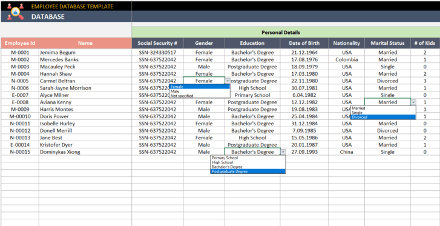
Task: Select employee id cell N-0005
Action: tap(20, 81)
